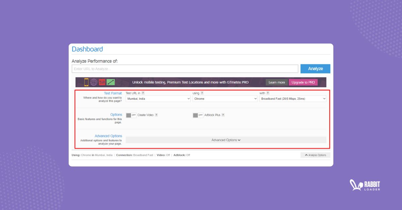Open help for the using browser option
Image resolution: width=402 pixels, height=210 pixels.
pyautogui.click(x=202, y=93)
